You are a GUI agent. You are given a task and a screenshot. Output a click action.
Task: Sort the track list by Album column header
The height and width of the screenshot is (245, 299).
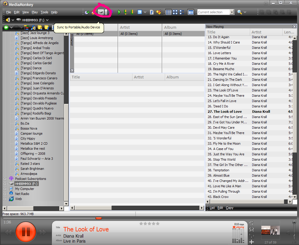tap(184, 77)
